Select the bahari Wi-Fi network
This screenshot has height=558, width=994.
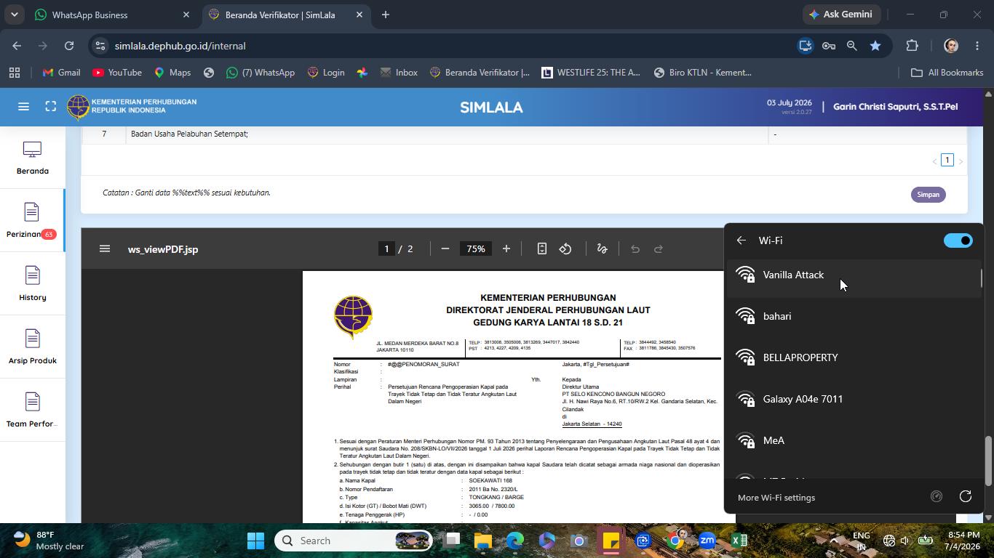(x=853, y=317)
